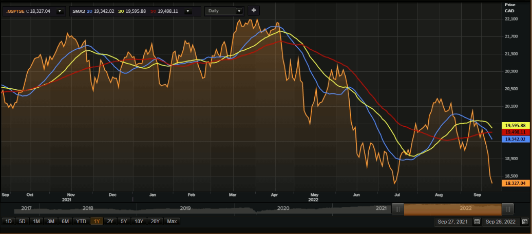
Task: Switch to the 5Y range
Action: [124, 222]
